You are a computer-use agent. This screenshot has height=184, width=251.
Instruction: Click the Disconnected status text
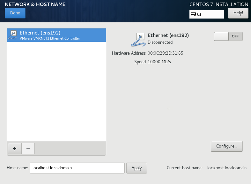pos(160,42)
